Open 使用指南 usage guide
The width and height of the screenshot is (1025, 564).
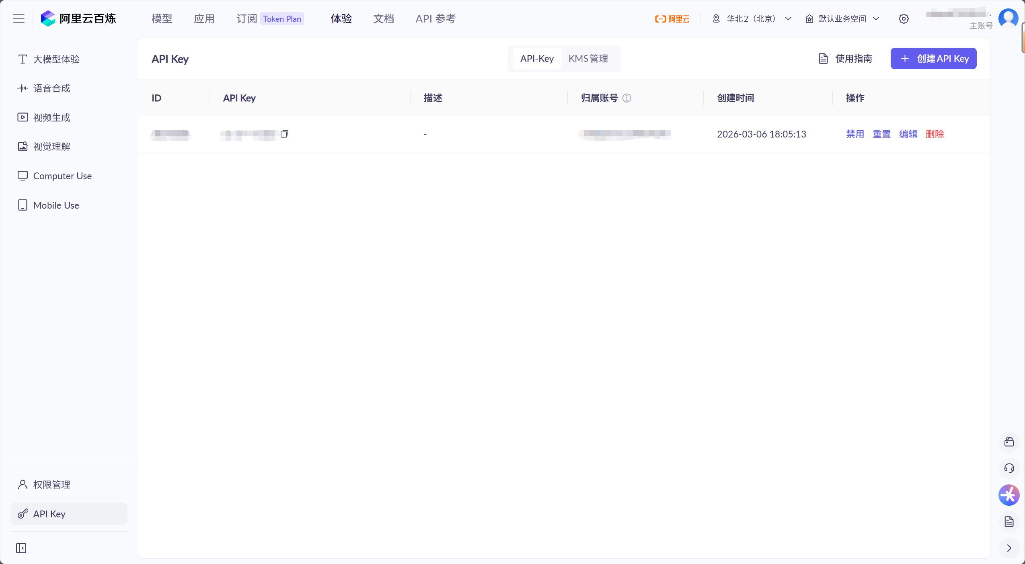[845, 59]
